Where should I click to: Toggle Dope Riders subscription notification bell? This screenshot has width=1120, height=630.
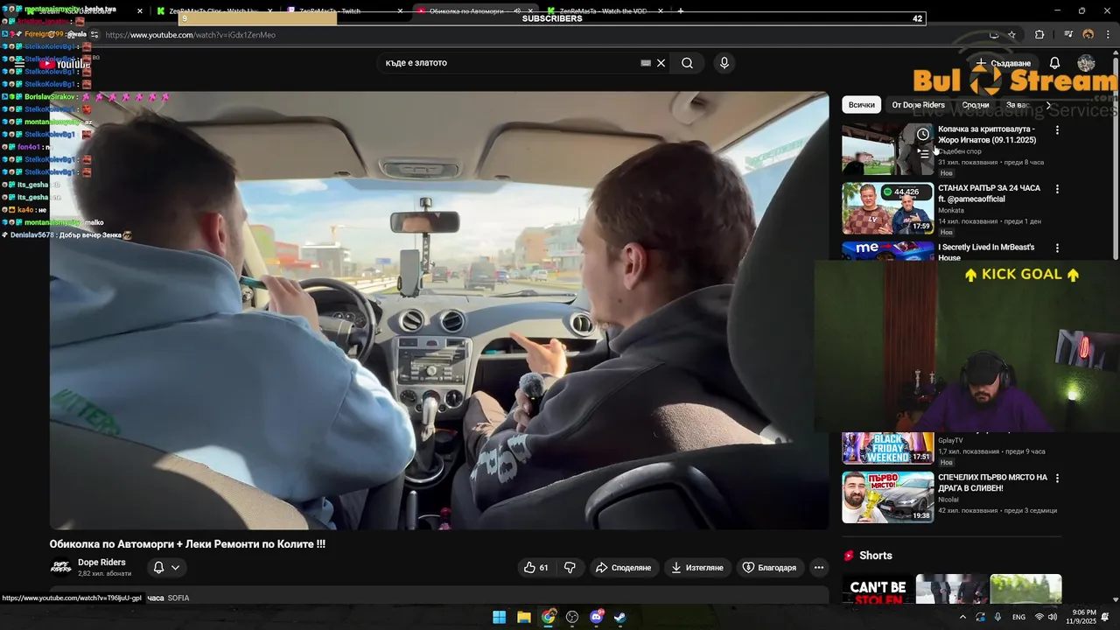(x=158, y=568)
